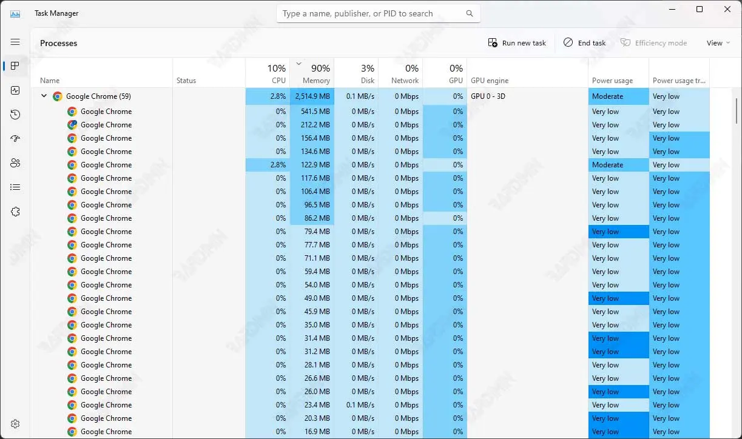
Task: Click the End task button
Action: coord(584,43)
